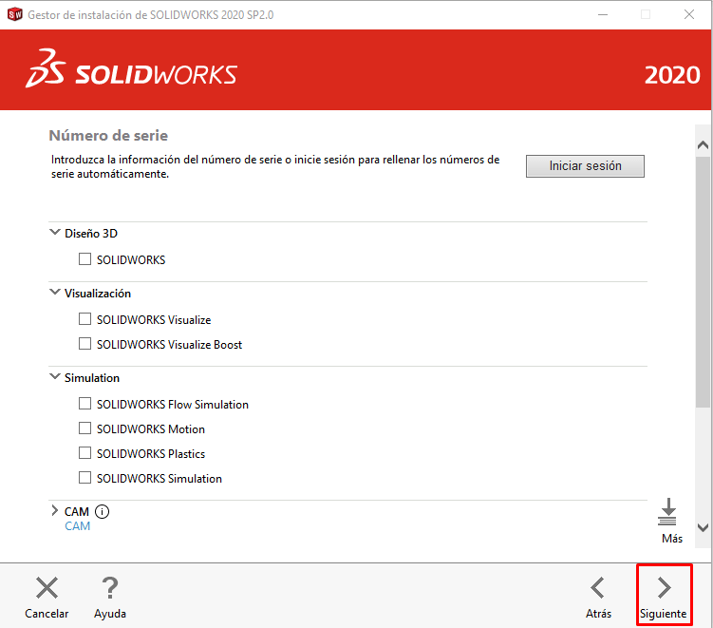Click scrollbar up arrow
The height and width of the screenshot is (628, 713).
[x=703, y=145]
